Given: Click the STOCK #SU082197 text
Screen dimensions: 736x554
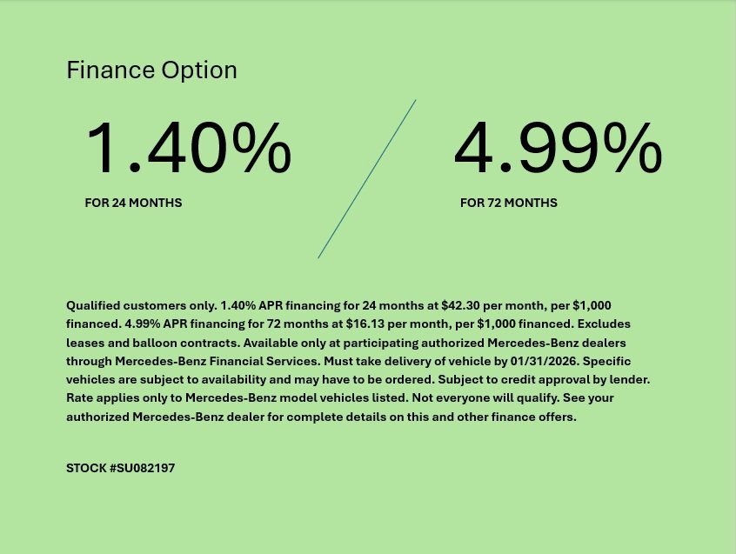Looking at the screenshot, I should tap(121, 468).
